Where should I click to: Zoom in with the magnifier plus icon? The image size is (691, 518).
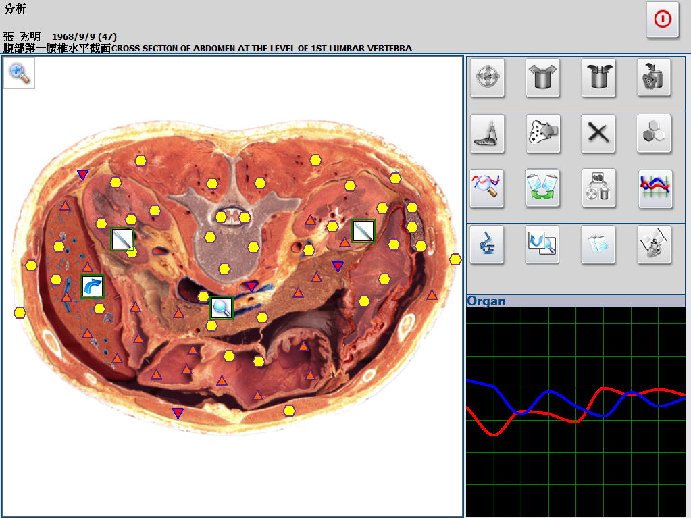[x=20, y=74]
